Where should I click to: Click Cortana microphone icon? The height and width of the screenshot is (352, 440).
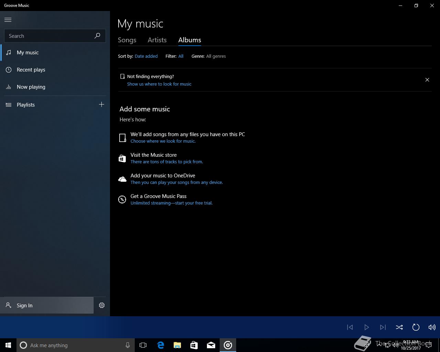click(x=128, y=345)
